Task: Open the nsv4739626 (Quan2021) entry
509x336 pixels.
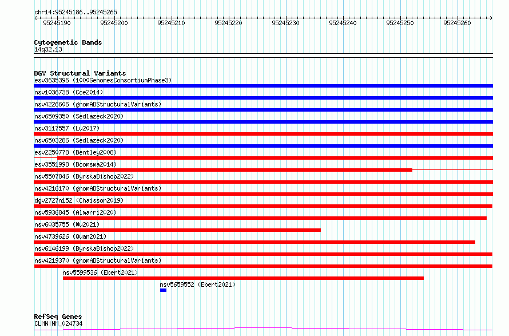Action: (x=70, y=236)
